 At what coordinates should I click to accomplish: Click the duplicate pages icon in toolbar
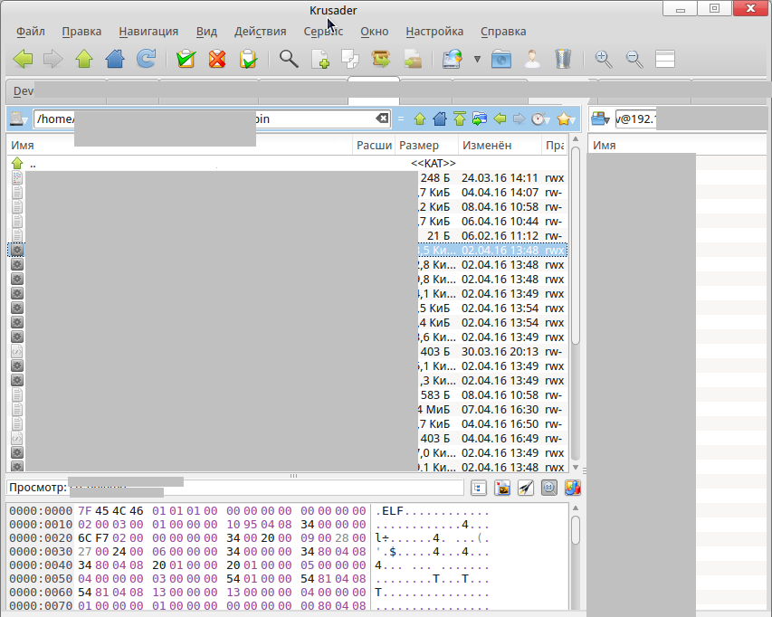tap(350, 59)
